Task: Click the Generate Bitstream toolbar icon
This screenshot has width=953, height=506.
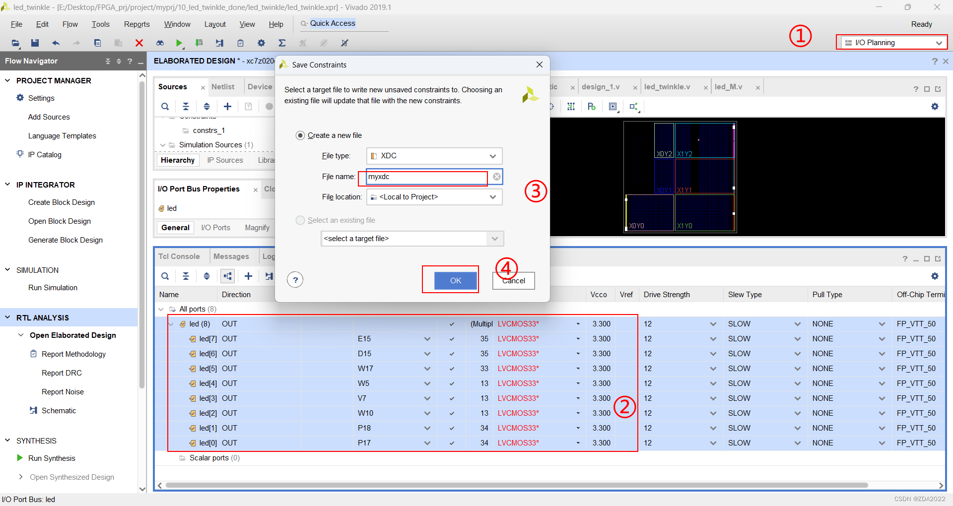Action: (x=199, y=43)
